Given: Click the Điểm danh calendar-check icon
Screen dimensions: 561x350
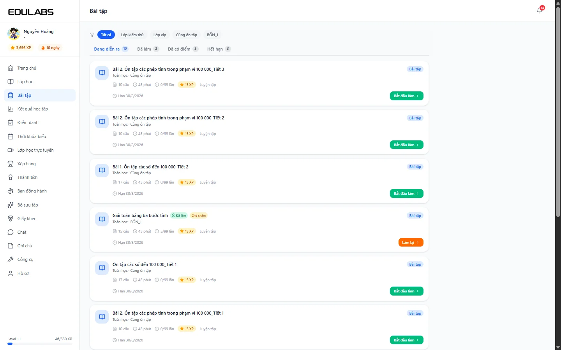Looking at the screenshot, I should 11,122.
